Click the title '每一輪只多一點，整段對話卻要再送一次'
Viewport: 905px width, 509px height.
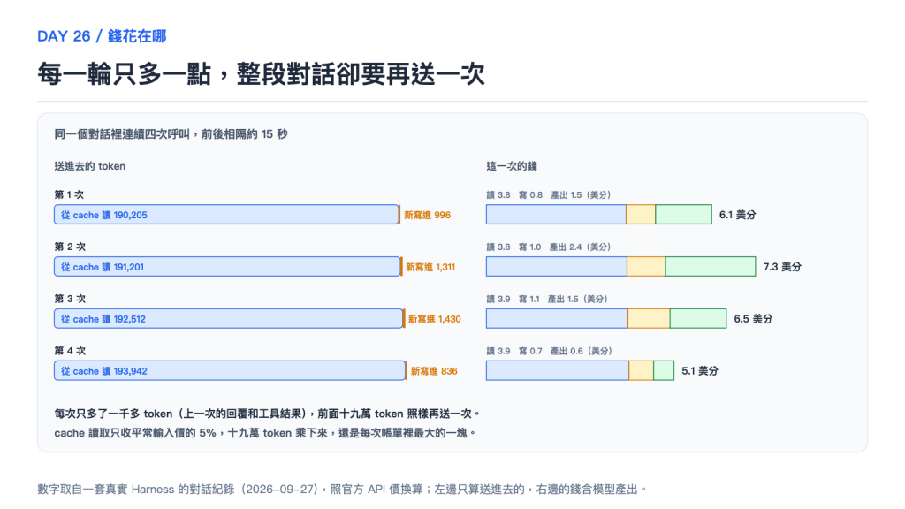(261, 74)
